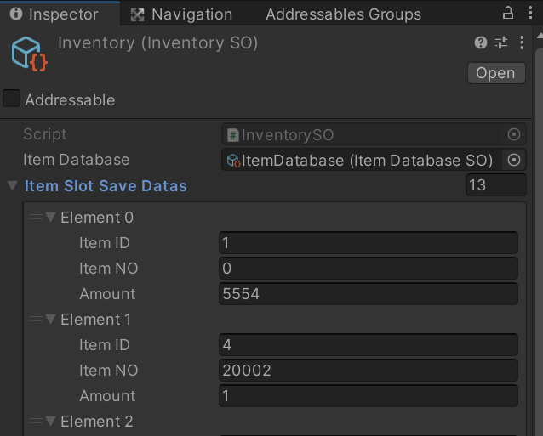Screen dimensions: 543x436
Task: Click the Element 1 reorder handle
Action: [x=36, y=320]
